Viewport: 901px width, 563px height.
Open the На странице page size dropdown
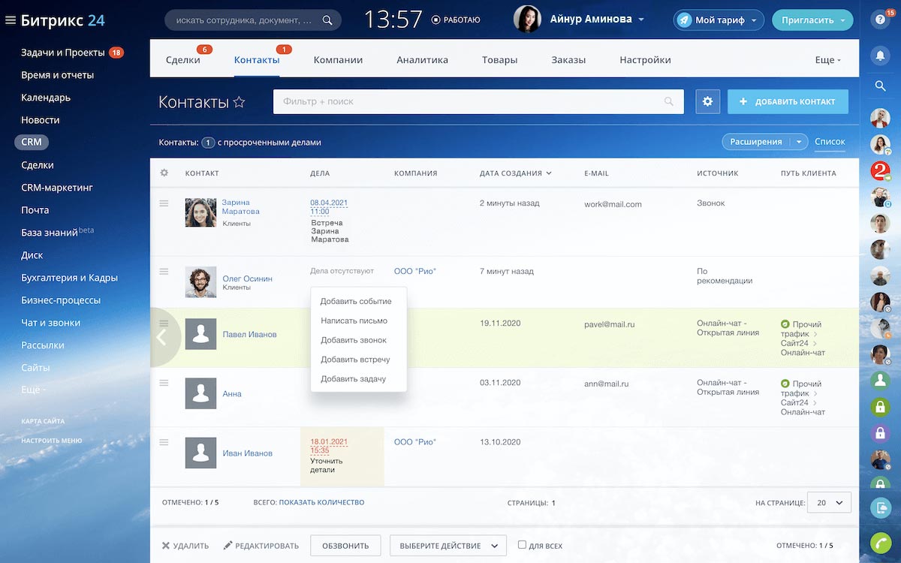[x=828, y=504]
